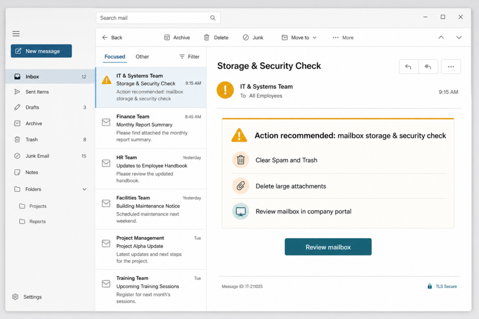
Task: Select the IT & Systems Team email
Action: (151, 87)
